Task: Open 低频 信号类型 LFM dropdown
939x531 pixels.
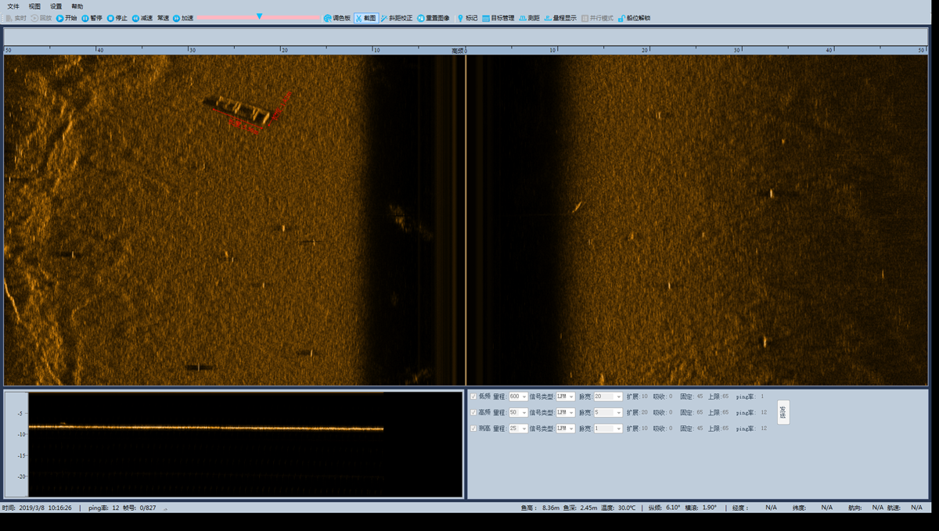Action: click(x=566, y=396)
